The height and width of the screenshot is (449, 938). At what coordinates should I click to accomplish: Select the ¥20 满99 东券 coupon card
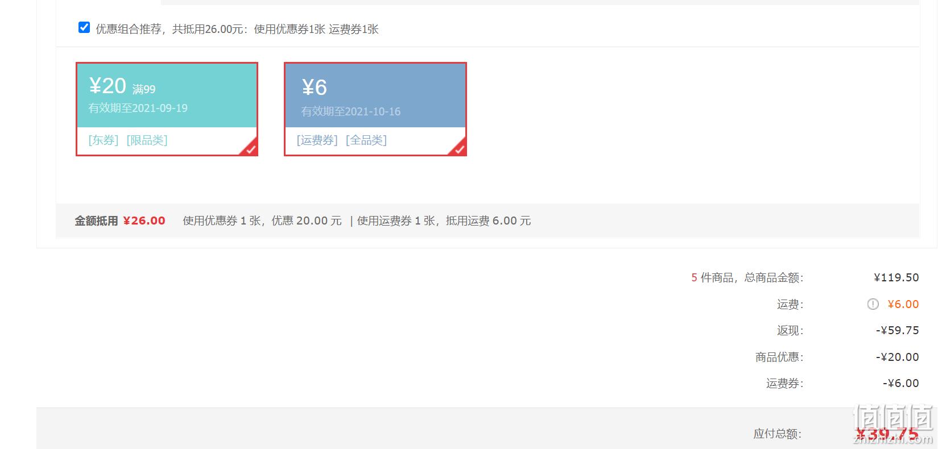[x=167, y=109]
